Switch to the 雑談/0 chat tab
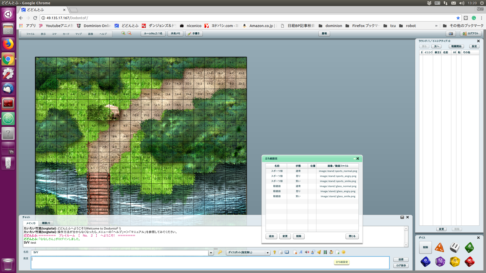The image size is (486, 273). (46, 223)
